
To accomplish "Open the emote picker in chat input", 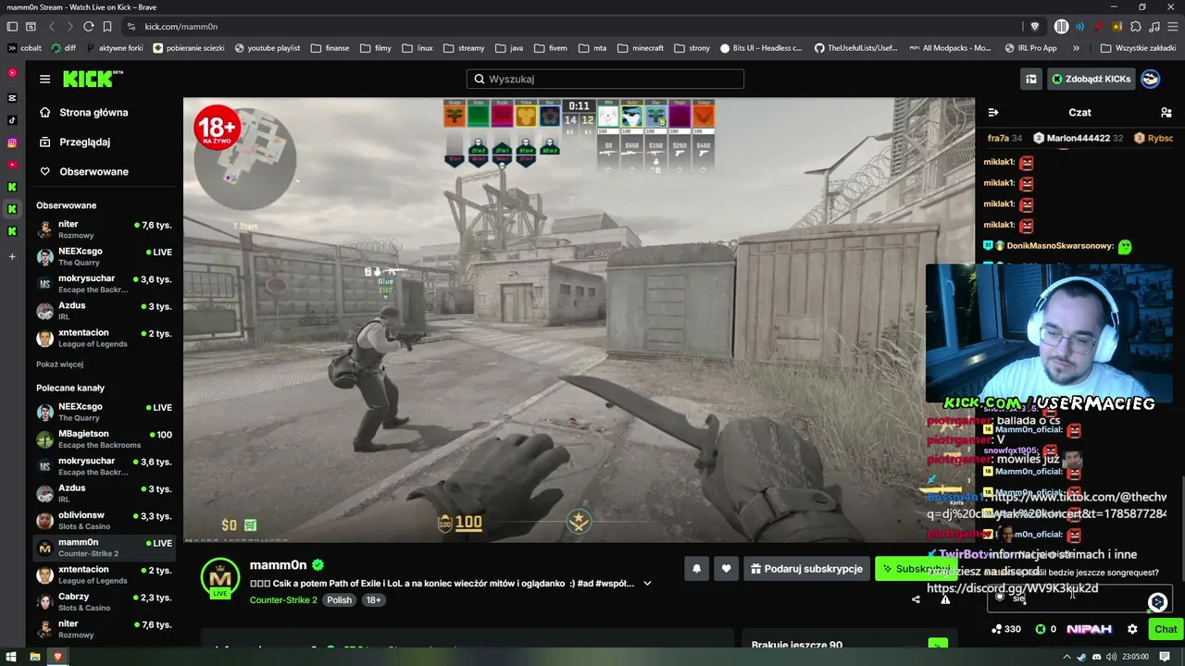I will (x=1157, y=602).
